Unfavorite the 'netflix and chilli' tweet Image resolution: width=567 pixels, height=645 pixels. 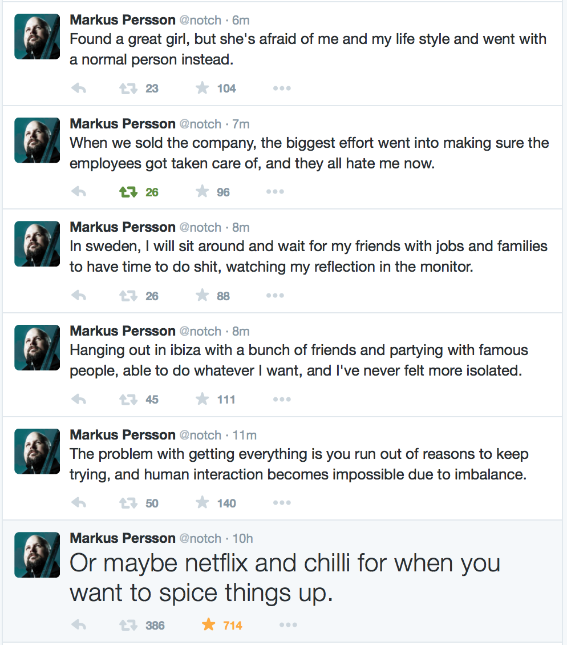click(x=209, y=625)
